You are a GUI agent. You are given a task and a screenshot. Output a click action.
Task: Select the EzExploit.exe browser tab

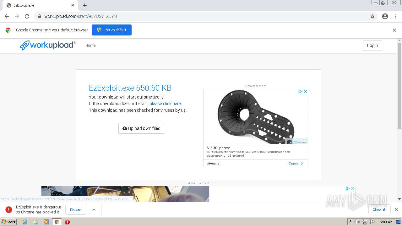click(38, 5)
